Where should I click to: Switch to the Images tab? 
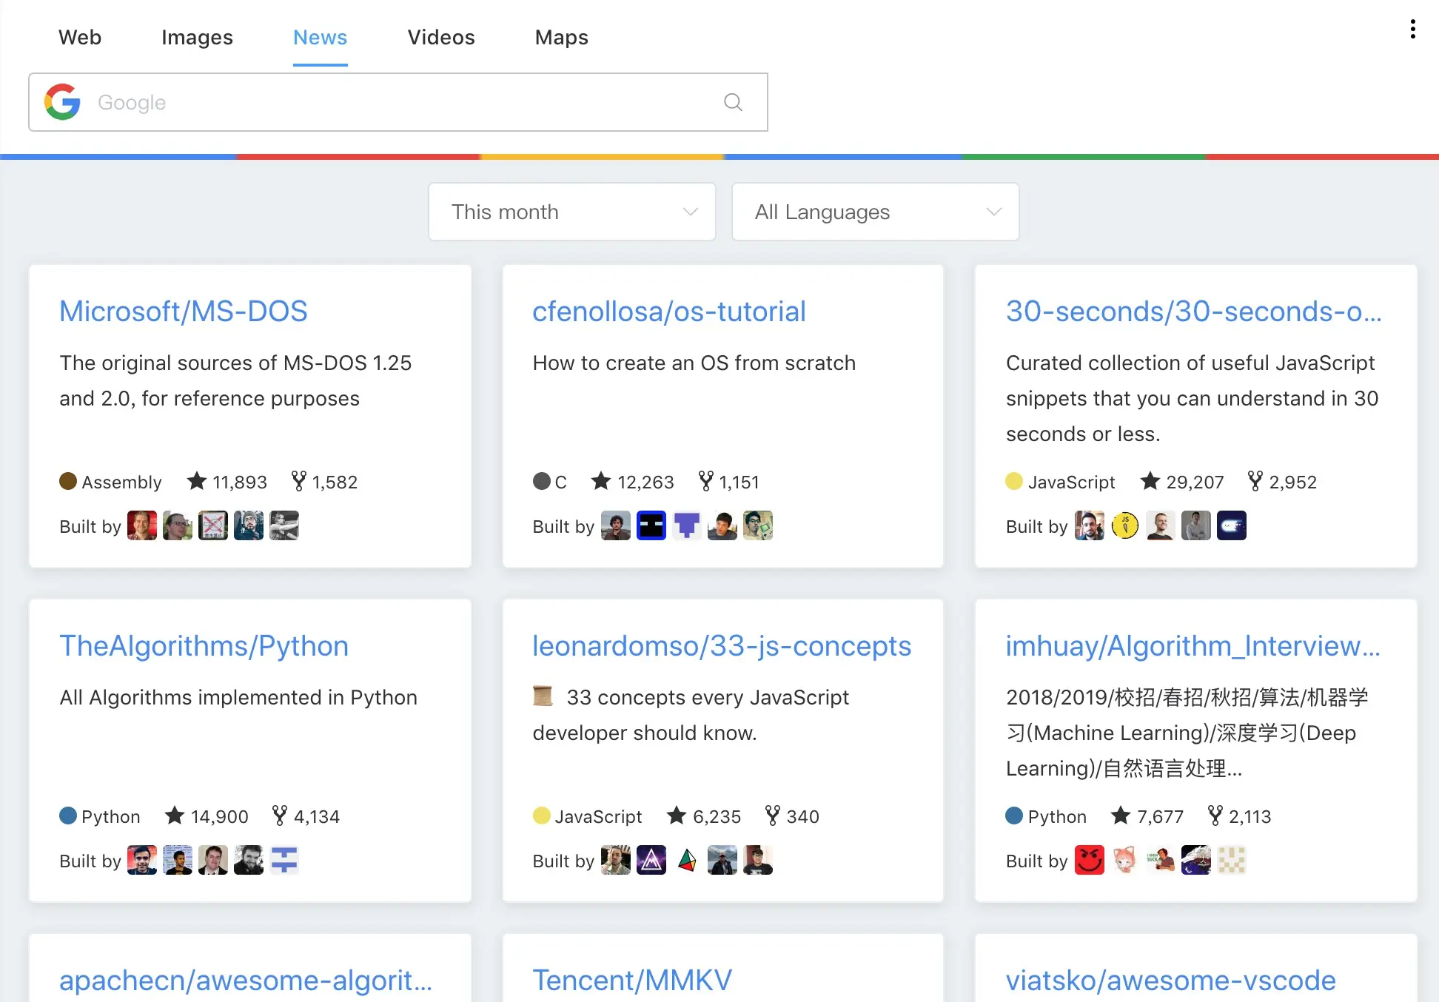[x=197, y=37]
